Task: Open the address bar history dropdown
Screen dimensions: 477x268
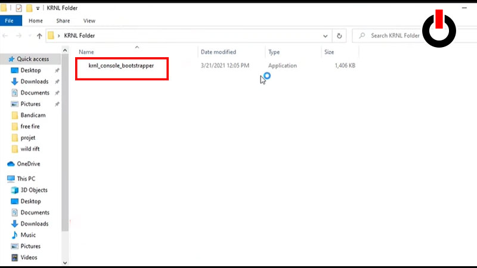Action: [325, 36]
